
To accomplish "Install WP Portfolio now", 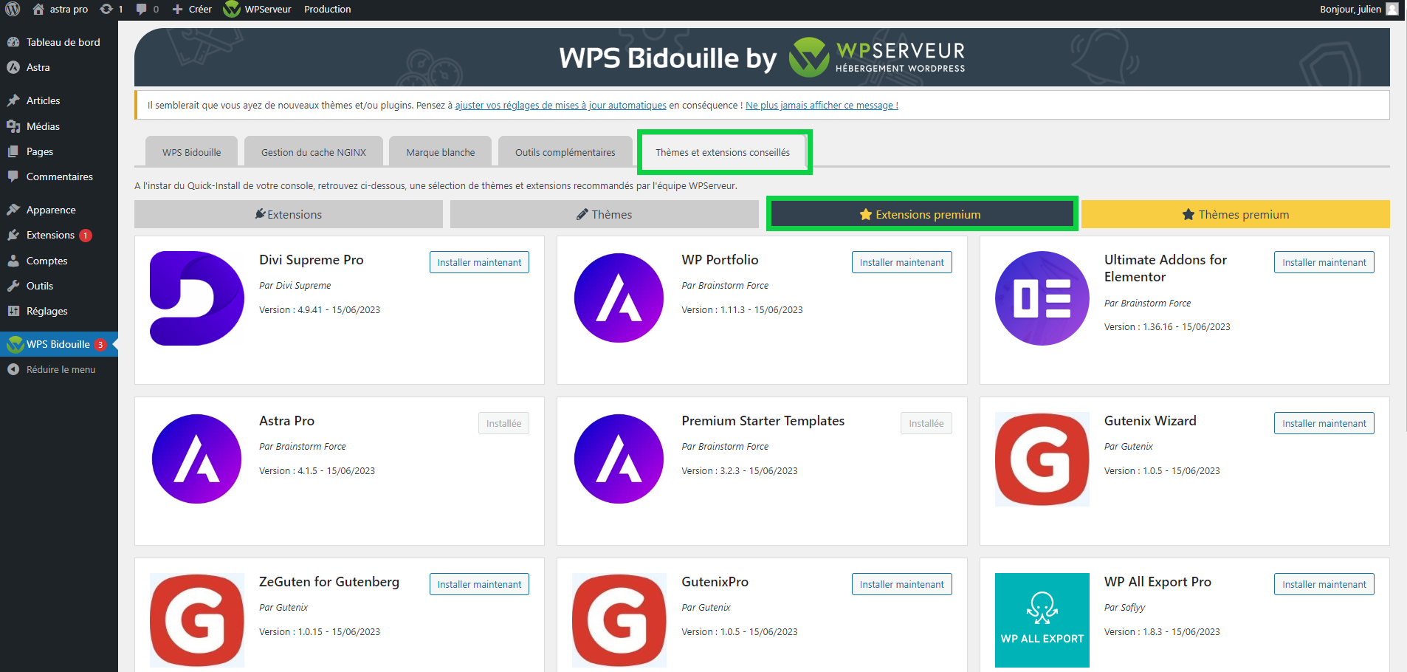I will pos(901,262).
